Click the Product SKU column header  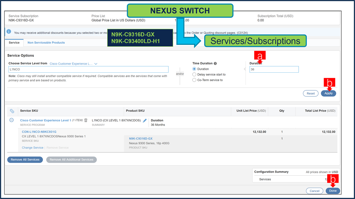click(135, 111)
